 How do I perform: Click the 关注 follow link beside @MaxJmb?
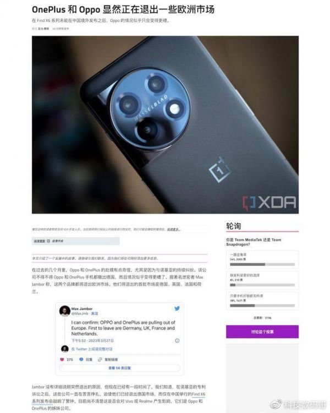[95, 313]
